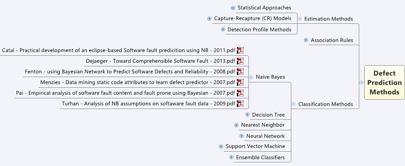Viewport: 405px width, 166px height.
Task: Open PDF icon beside Fenton 2008 paper
Action: click(240, 72)
